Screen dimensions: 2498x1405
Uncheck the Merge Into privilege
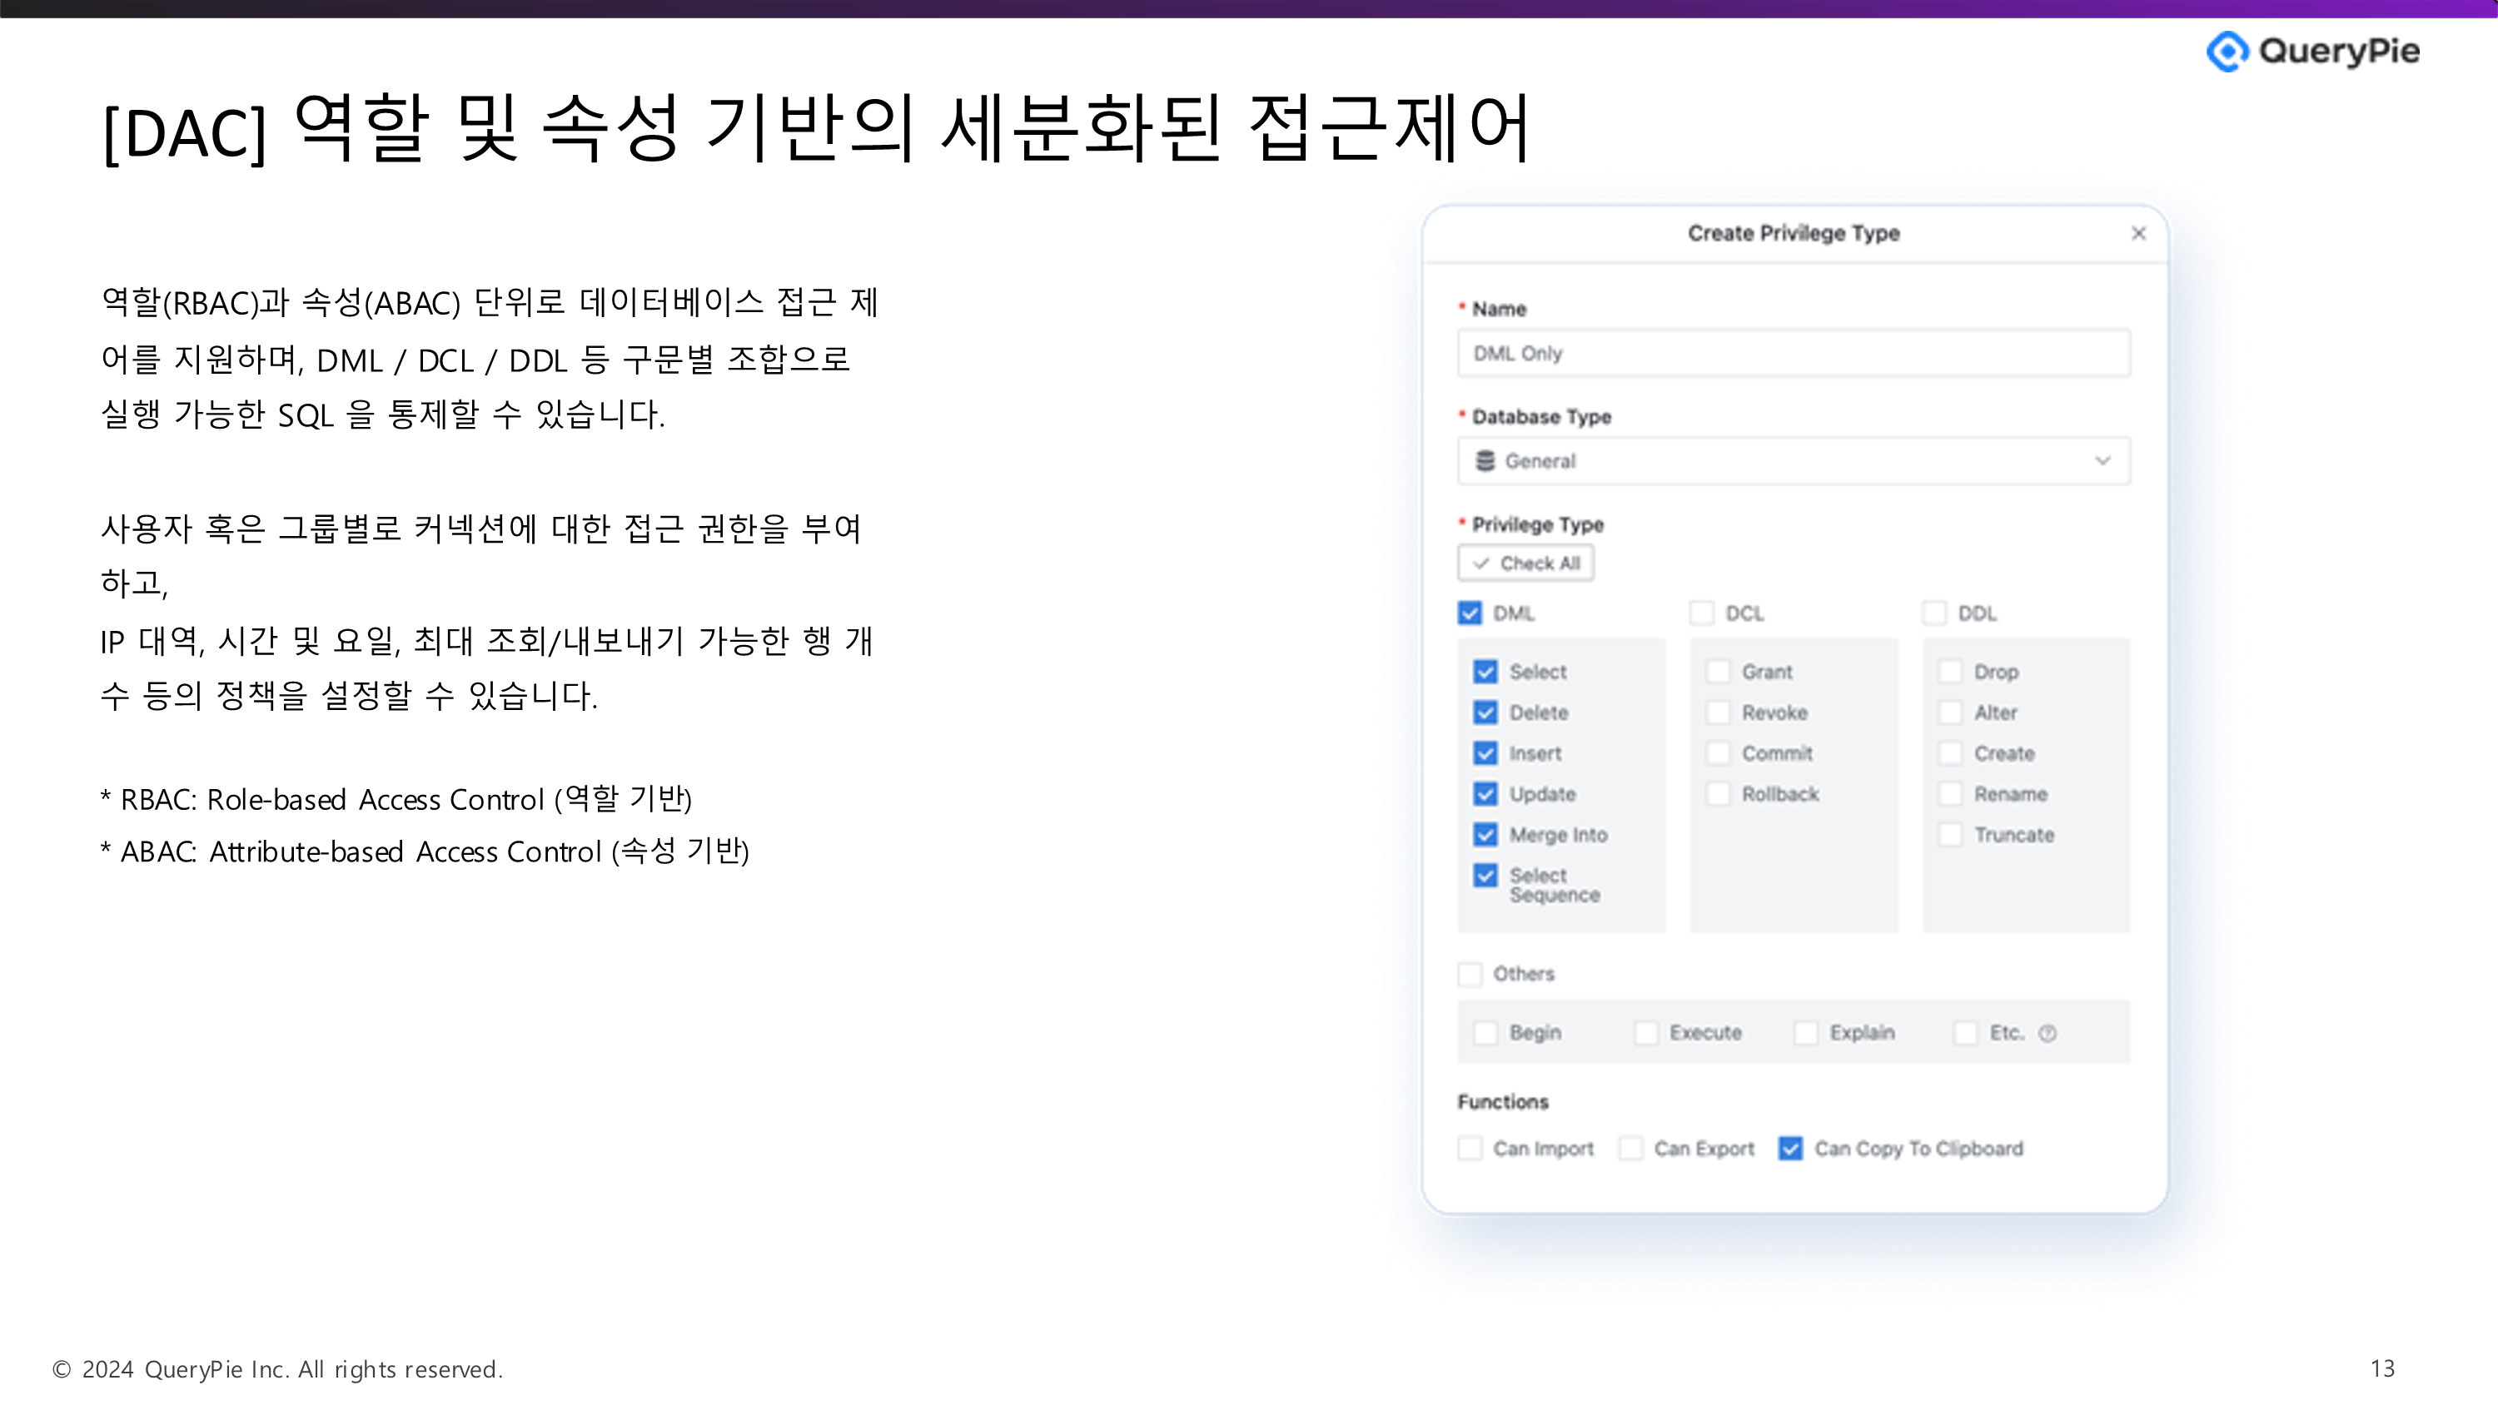(x=1485, y=835)
